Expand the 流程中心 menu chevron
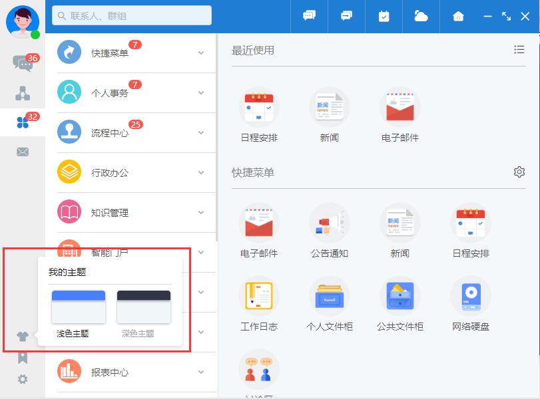This screenshot has height=399, width=540. point(201,133)
